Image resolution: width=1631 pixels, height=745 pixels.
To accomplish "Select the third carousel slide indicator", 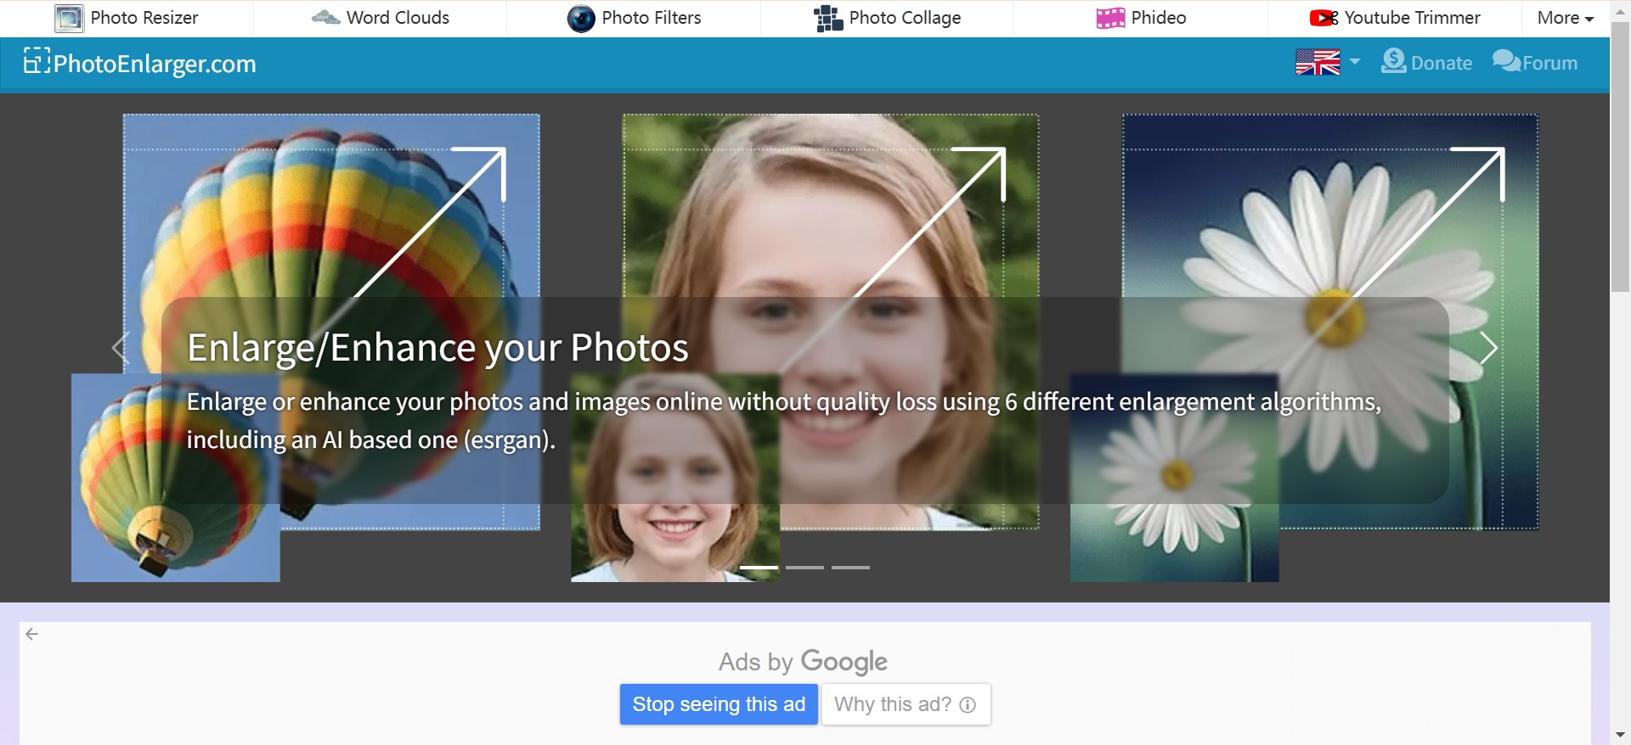I will coord(850,567).
